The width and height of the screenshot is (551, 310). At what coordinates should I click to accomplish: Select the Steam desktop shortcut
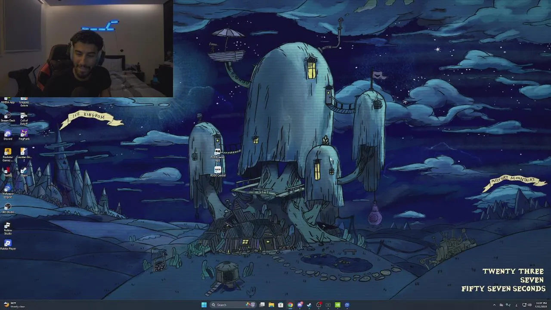pos(24,172)
